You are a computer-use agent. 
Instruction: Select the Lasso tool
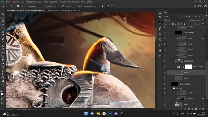point(3,21)
